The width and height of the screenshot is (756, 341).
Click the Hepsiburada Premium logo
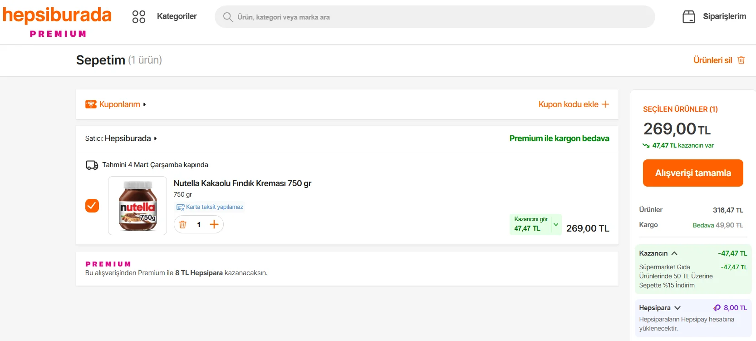click(57, 21)
